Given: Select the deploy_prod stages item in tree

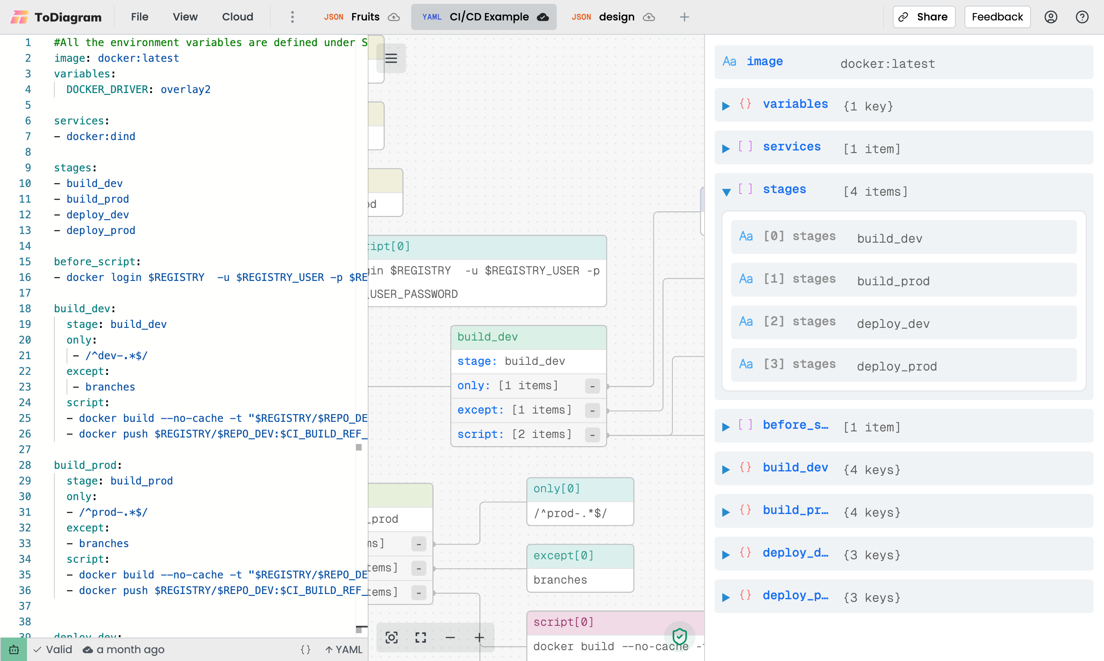Looking at the screenshot, I should [903, 365].
